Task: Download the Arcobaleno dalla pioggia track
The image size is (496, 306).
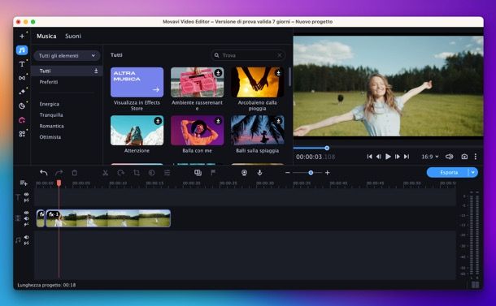Action: pos(278,73)
